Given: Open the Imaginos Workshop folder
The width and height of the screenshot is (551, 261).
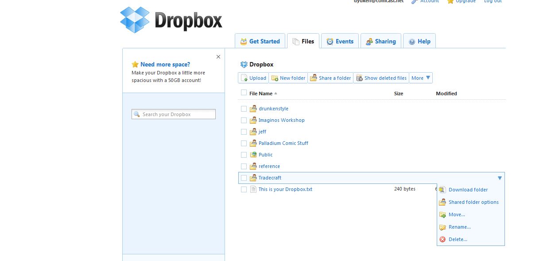Looking at the screenshot, I should (282, 120).
